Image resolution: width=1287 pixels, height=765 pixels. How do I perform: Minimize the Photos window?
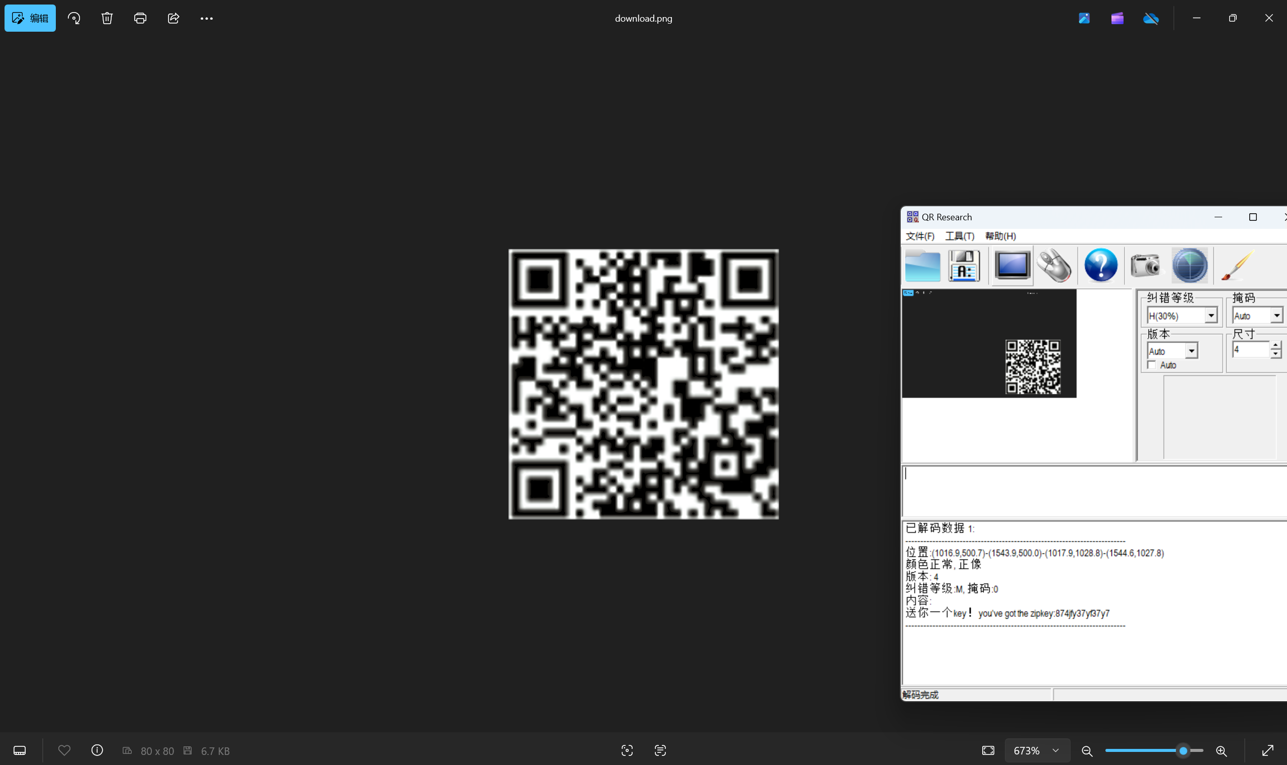(1196, 18)
